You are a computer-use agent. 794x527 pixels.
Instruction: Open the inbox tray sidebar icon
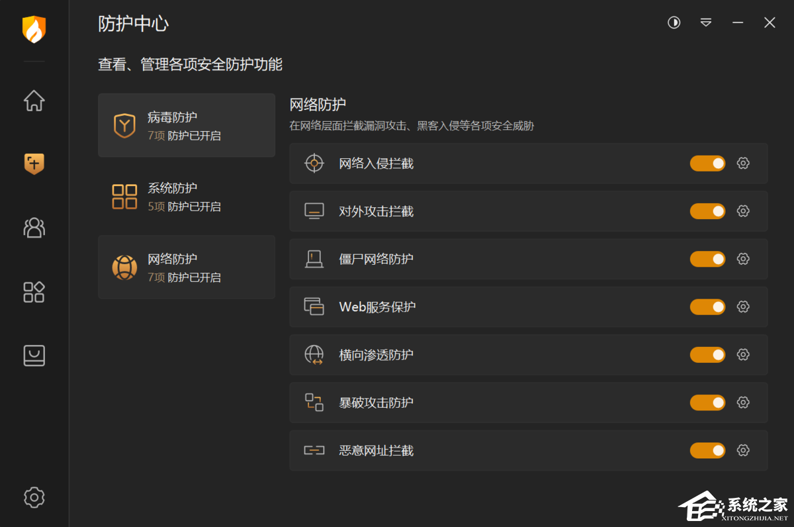pyautogui.click(x=34, y=356)
